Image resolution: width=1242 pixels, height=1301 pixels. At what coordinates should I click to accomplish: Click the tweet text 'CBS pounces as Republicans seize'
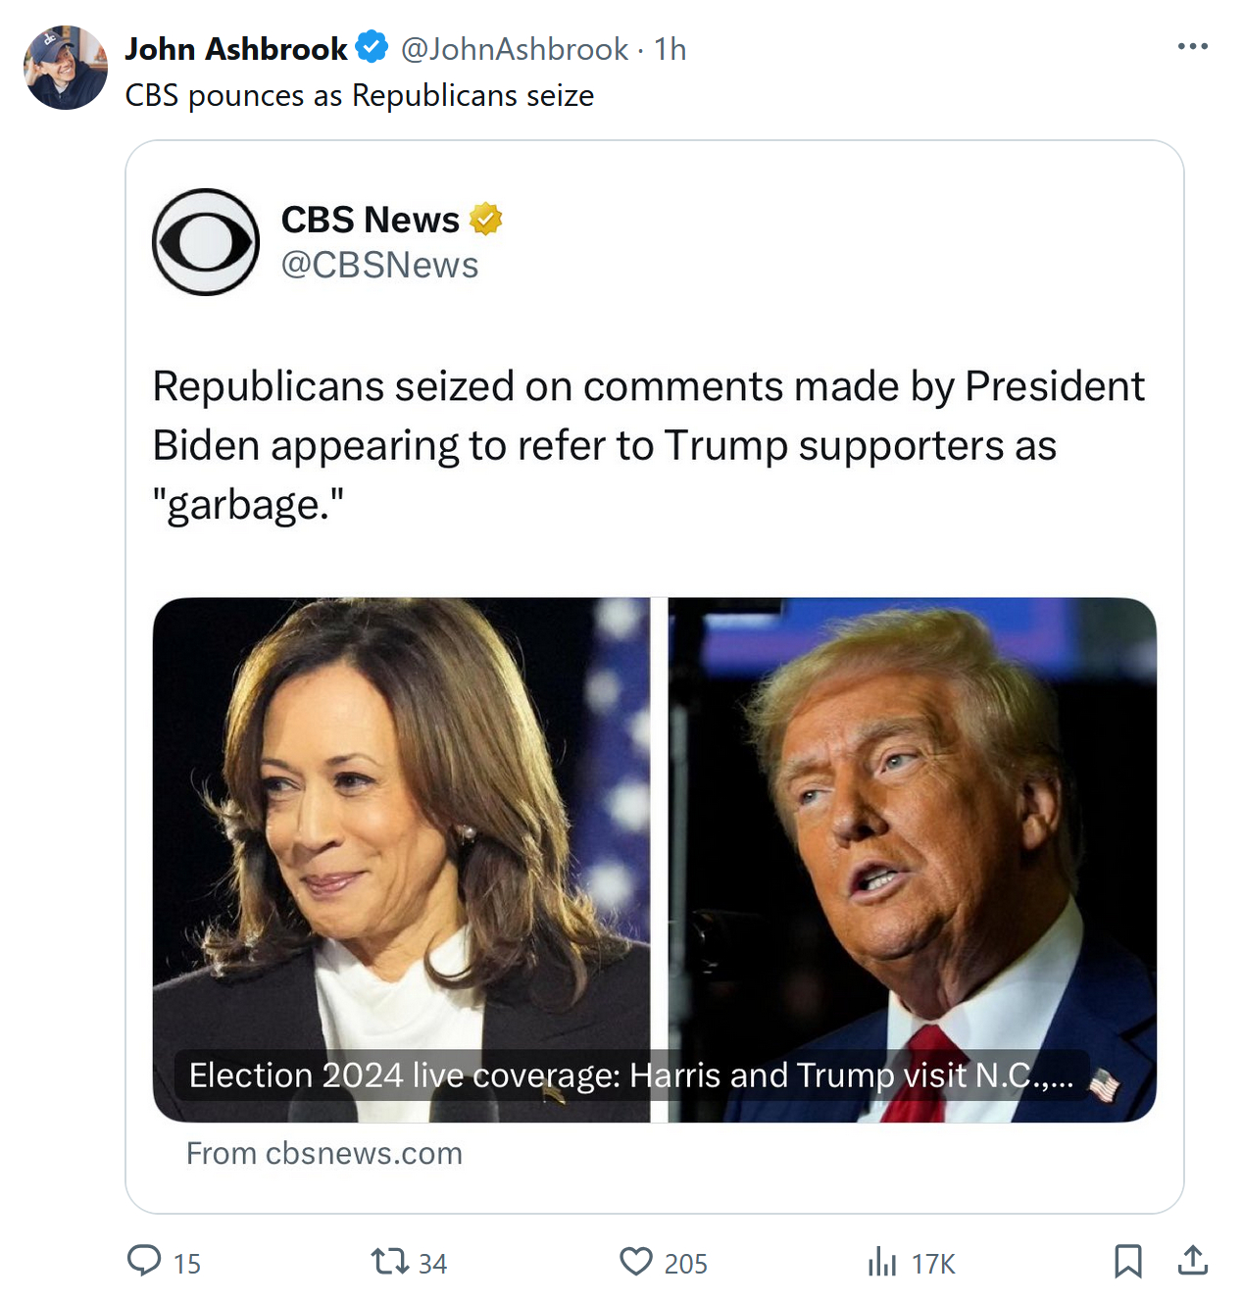359,96
